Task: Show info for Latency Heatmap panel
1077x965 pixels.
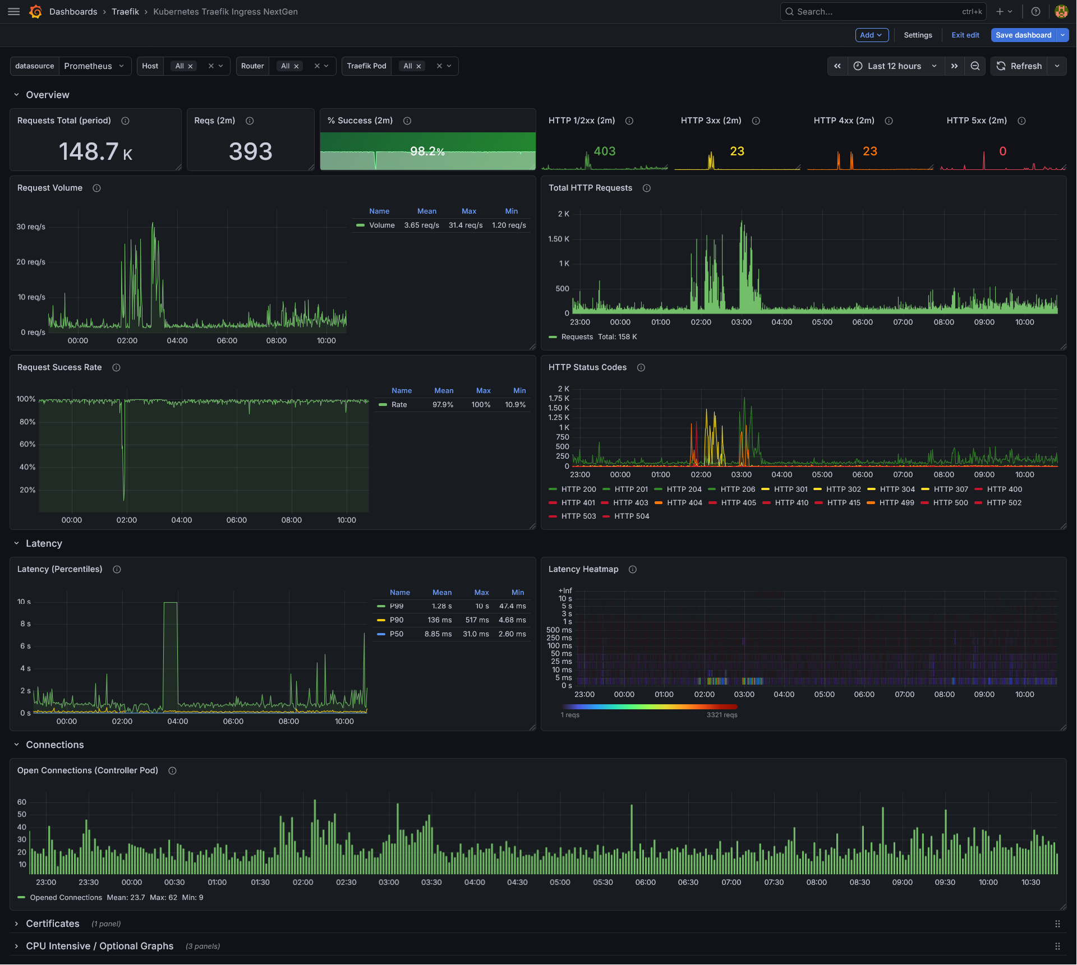Action: click(633, 570)
